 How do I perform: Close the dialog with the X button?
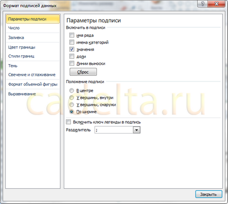pyautogui.click(x=216, y=4)
